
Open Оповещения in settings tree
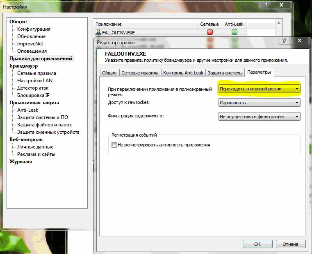(x=32, y=51)
